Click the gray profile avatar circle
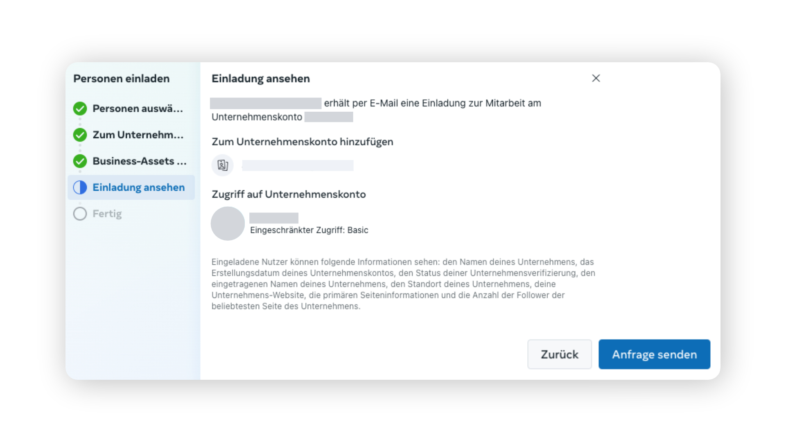786x442 pixels. tap(228, 223)
